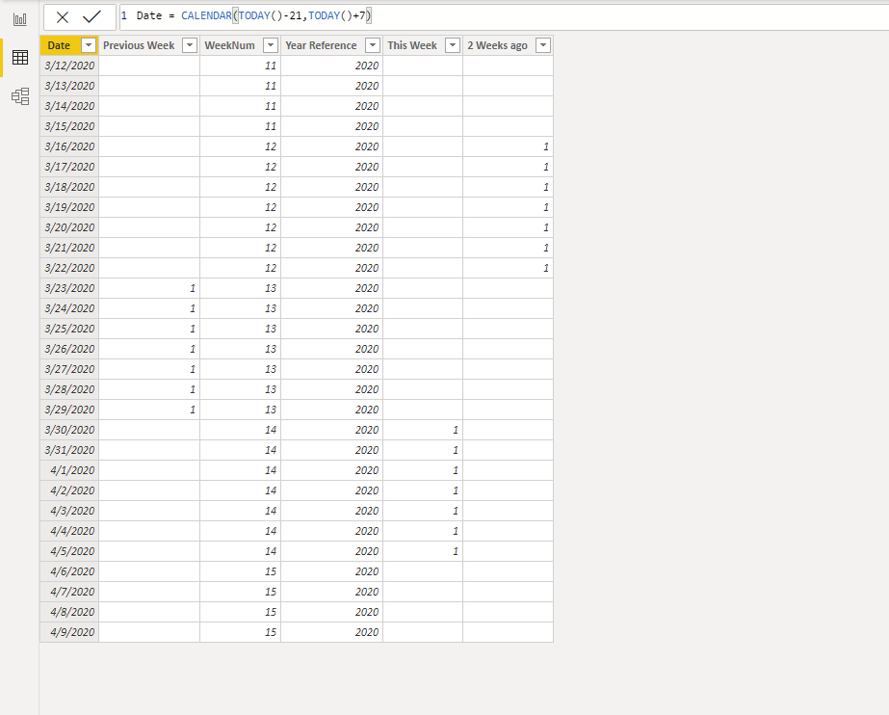Select the 4/3/2020 date cell
Image resolution: width=889 pixels, height=715 pixels.
click(x=69, y=511)
